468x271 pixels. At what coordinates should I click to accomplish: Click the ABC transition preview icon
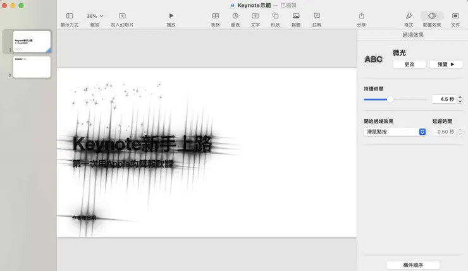tap(373, 59)
